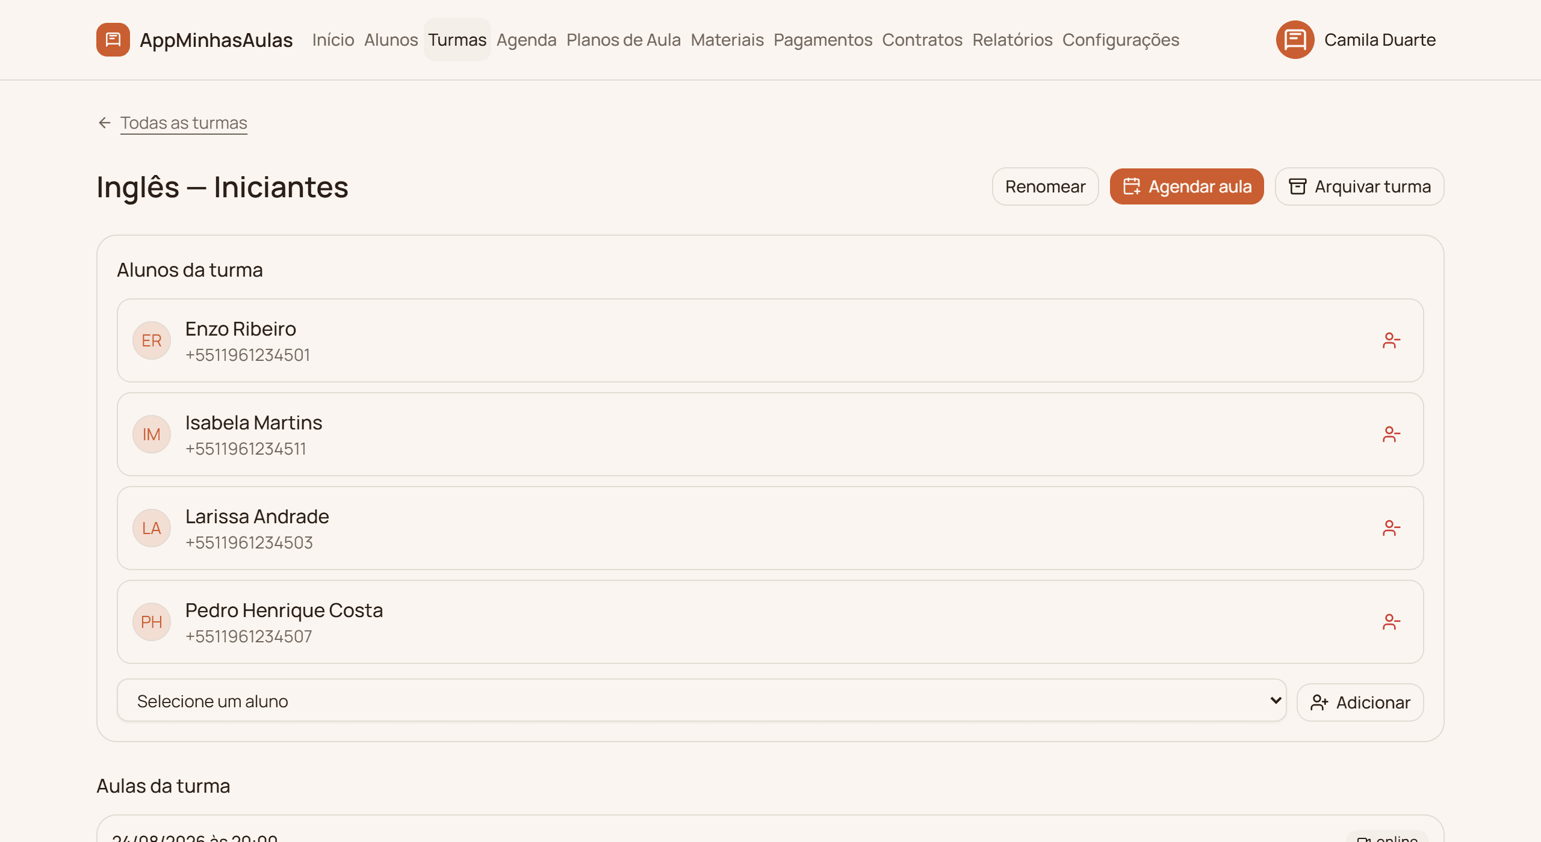
Task: Click the Renomear button
Action: (x=1046, y=186)
